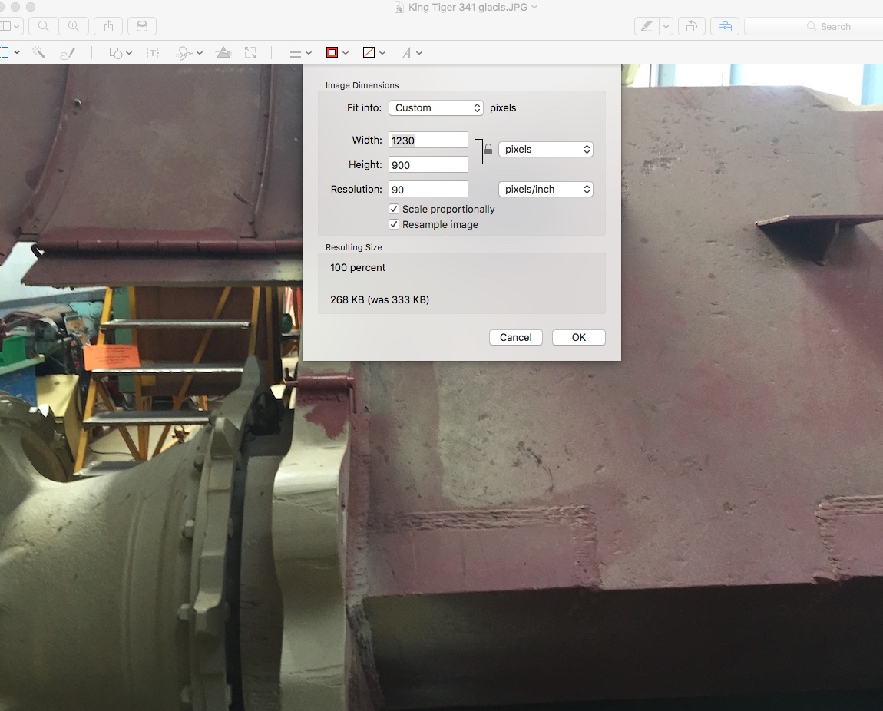
Task: Expand the pixels/inch resolution dropdown
Action: (x=545, y=189)
